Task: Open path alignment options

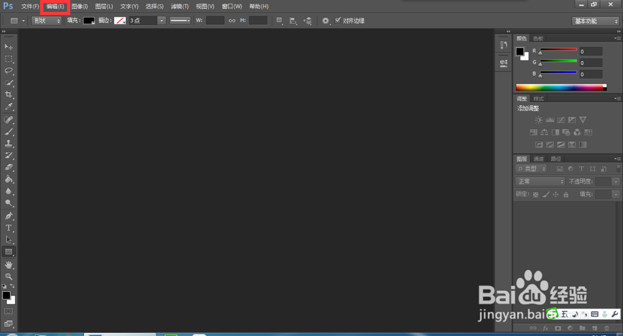Action: pos(293,21)
